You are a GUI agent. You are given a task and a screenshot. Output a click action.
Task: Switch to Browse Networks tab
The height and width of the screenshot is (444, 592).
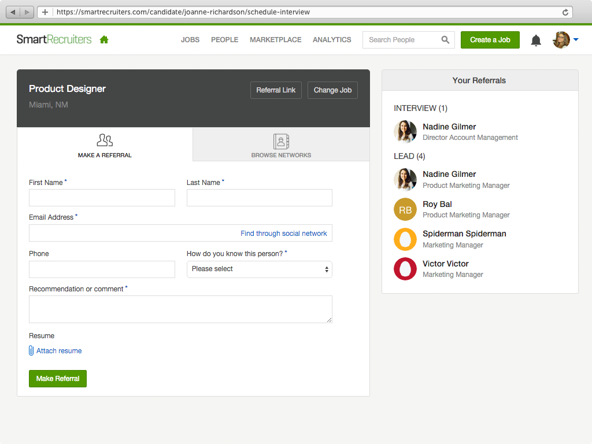[282, 144]
